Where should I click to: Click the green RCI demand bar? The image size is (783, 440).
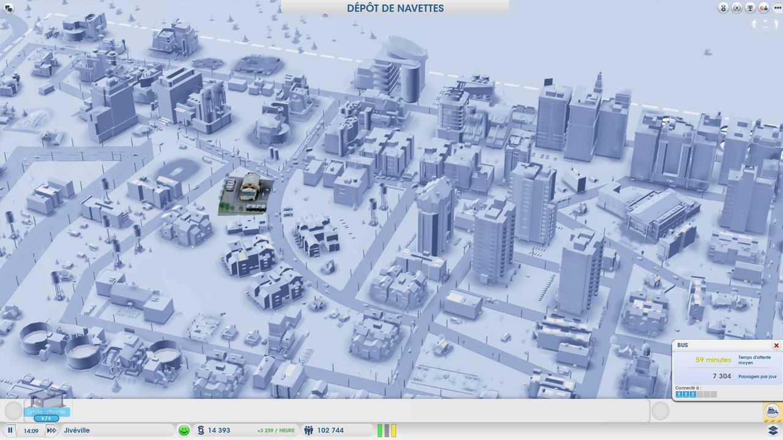pos(380,430)
